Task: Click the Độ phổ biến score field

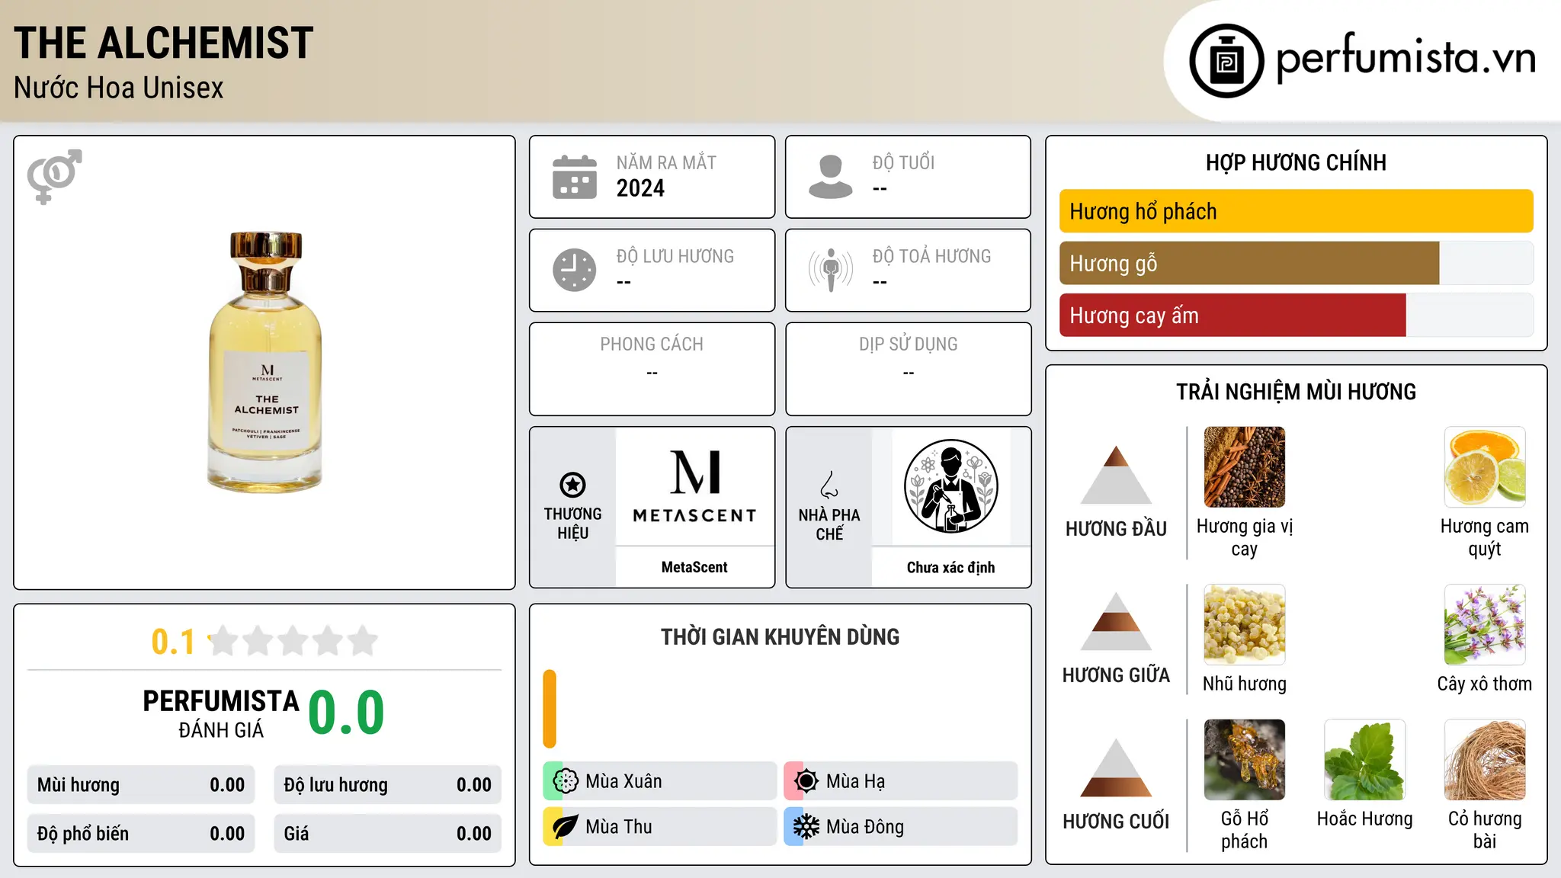Action: (141, 834)
